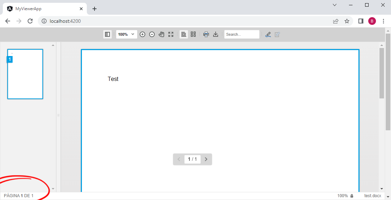
Task: Go to previous page arrow
Action: (x=179, y=159)
